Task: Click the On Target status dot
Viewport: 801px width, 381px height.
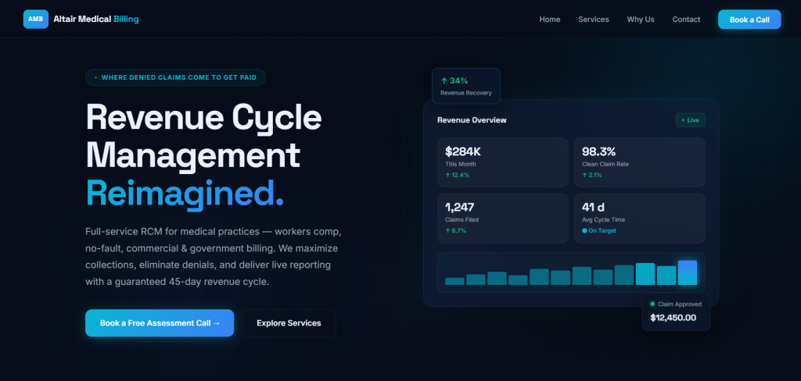Action: tap(584, 230)
